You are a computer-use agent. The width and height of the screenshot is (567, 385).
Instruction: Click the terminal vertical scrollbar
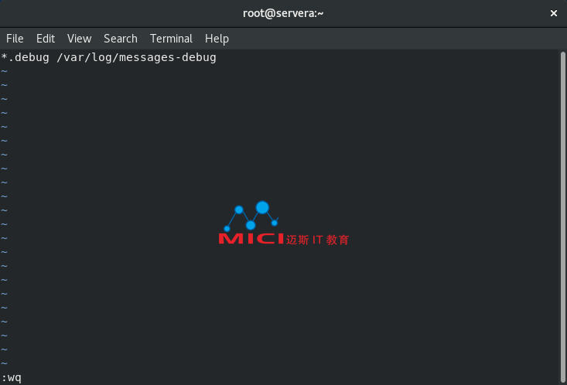(562, 217)
